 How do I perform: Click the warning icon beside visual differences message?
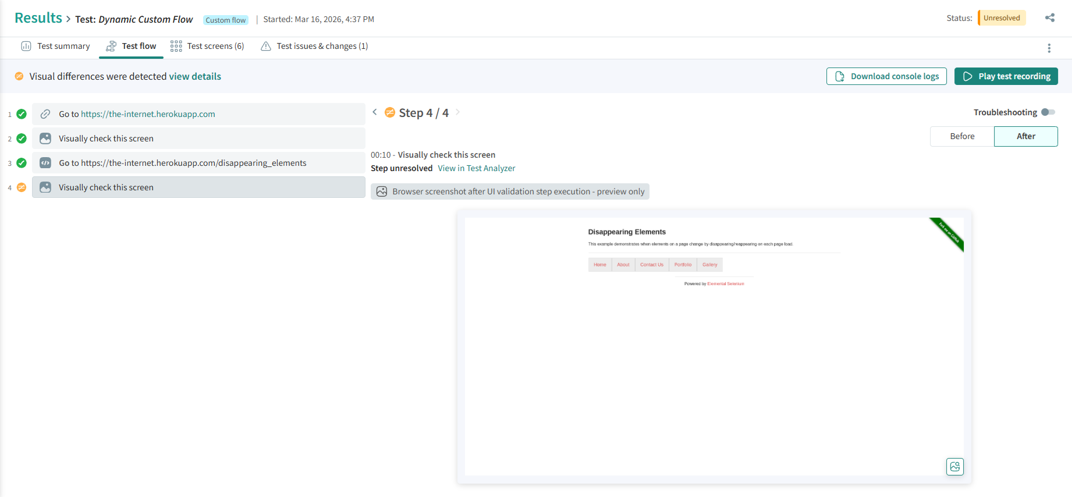[19, 76]
